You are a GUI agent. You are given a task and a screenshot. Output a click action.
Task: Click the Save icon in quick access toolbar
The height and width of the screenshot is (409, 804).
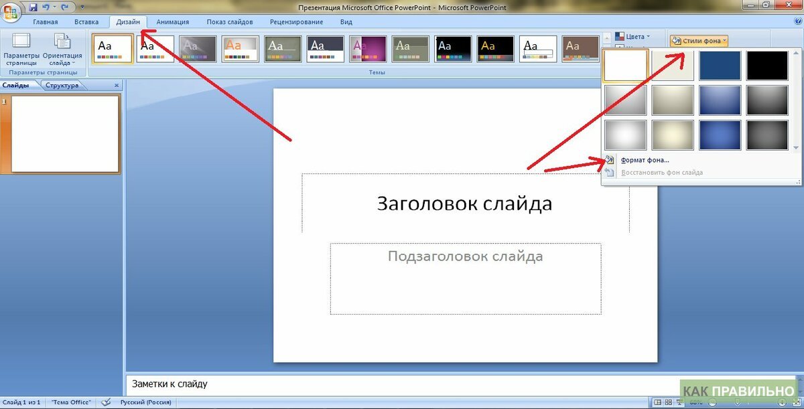point(33,6)
